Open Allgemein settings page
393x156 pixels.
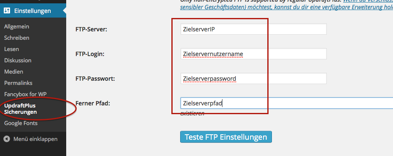[16, 26]
